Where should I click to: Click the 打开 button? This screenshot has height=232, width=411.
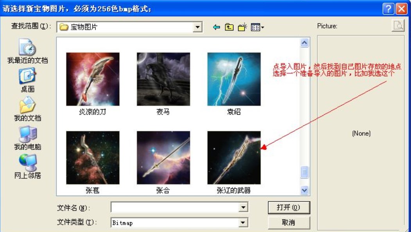point(289,207)
